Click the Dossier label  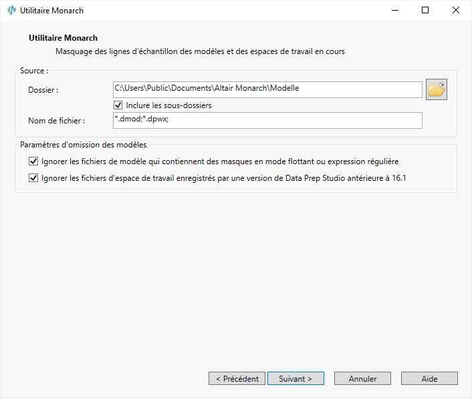[43, 89]
